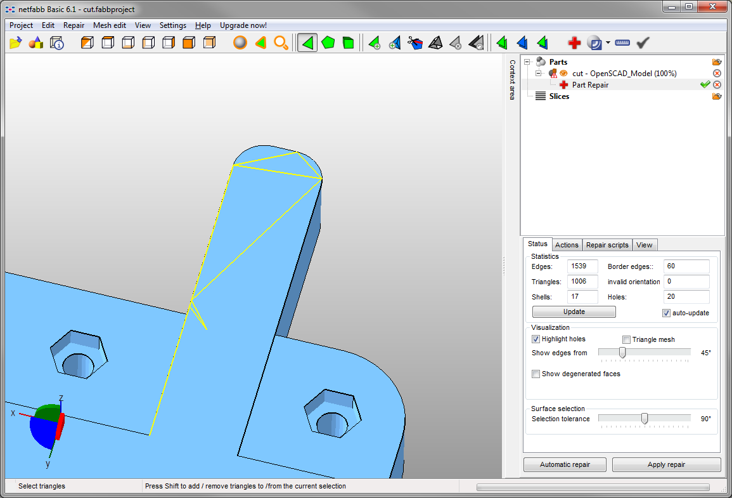732x498 pixels.
Task: Click the gray sphere icon in toolbar
Action: pyautogui.click(x=240, y=43)
